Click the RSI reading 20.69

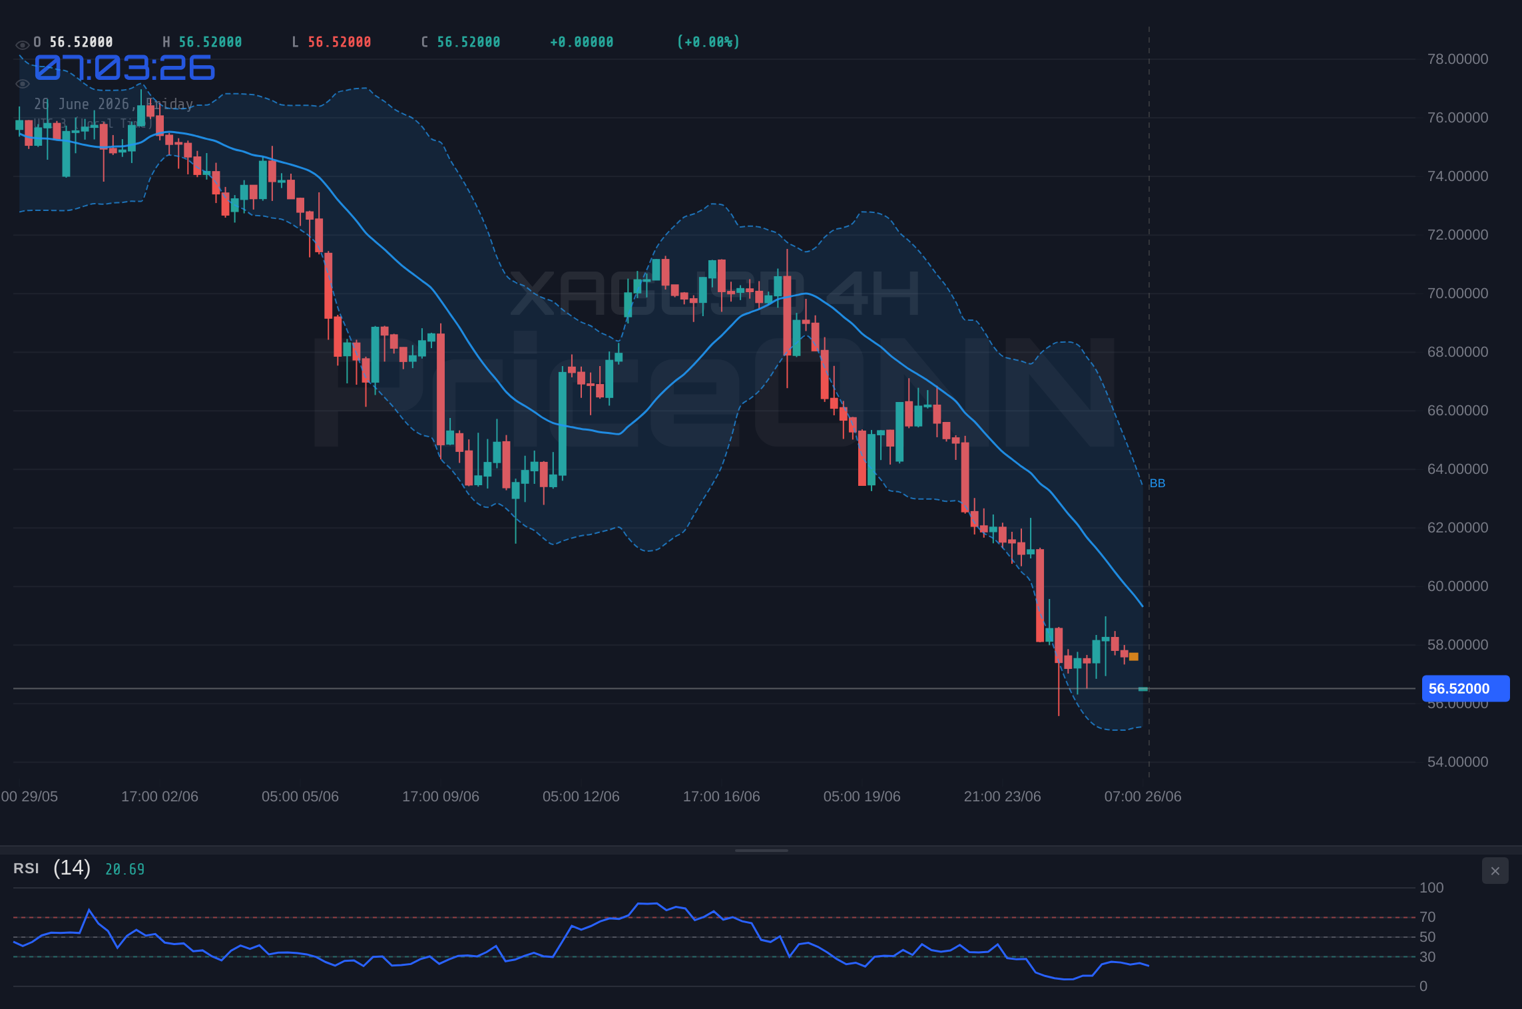[125, 869]
